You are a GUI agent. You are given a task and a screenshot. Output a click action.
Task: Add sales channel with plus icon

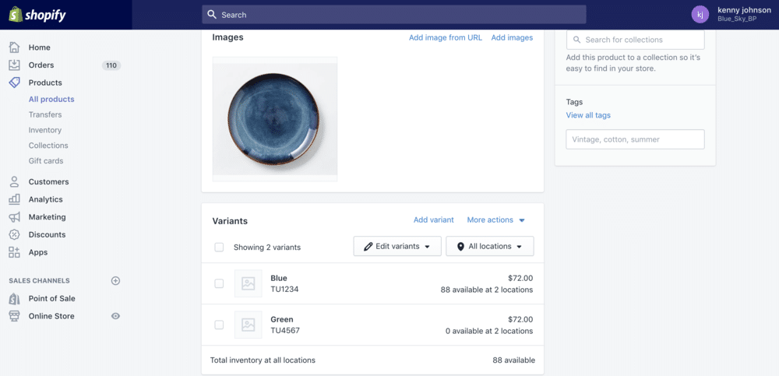[115, 281]
